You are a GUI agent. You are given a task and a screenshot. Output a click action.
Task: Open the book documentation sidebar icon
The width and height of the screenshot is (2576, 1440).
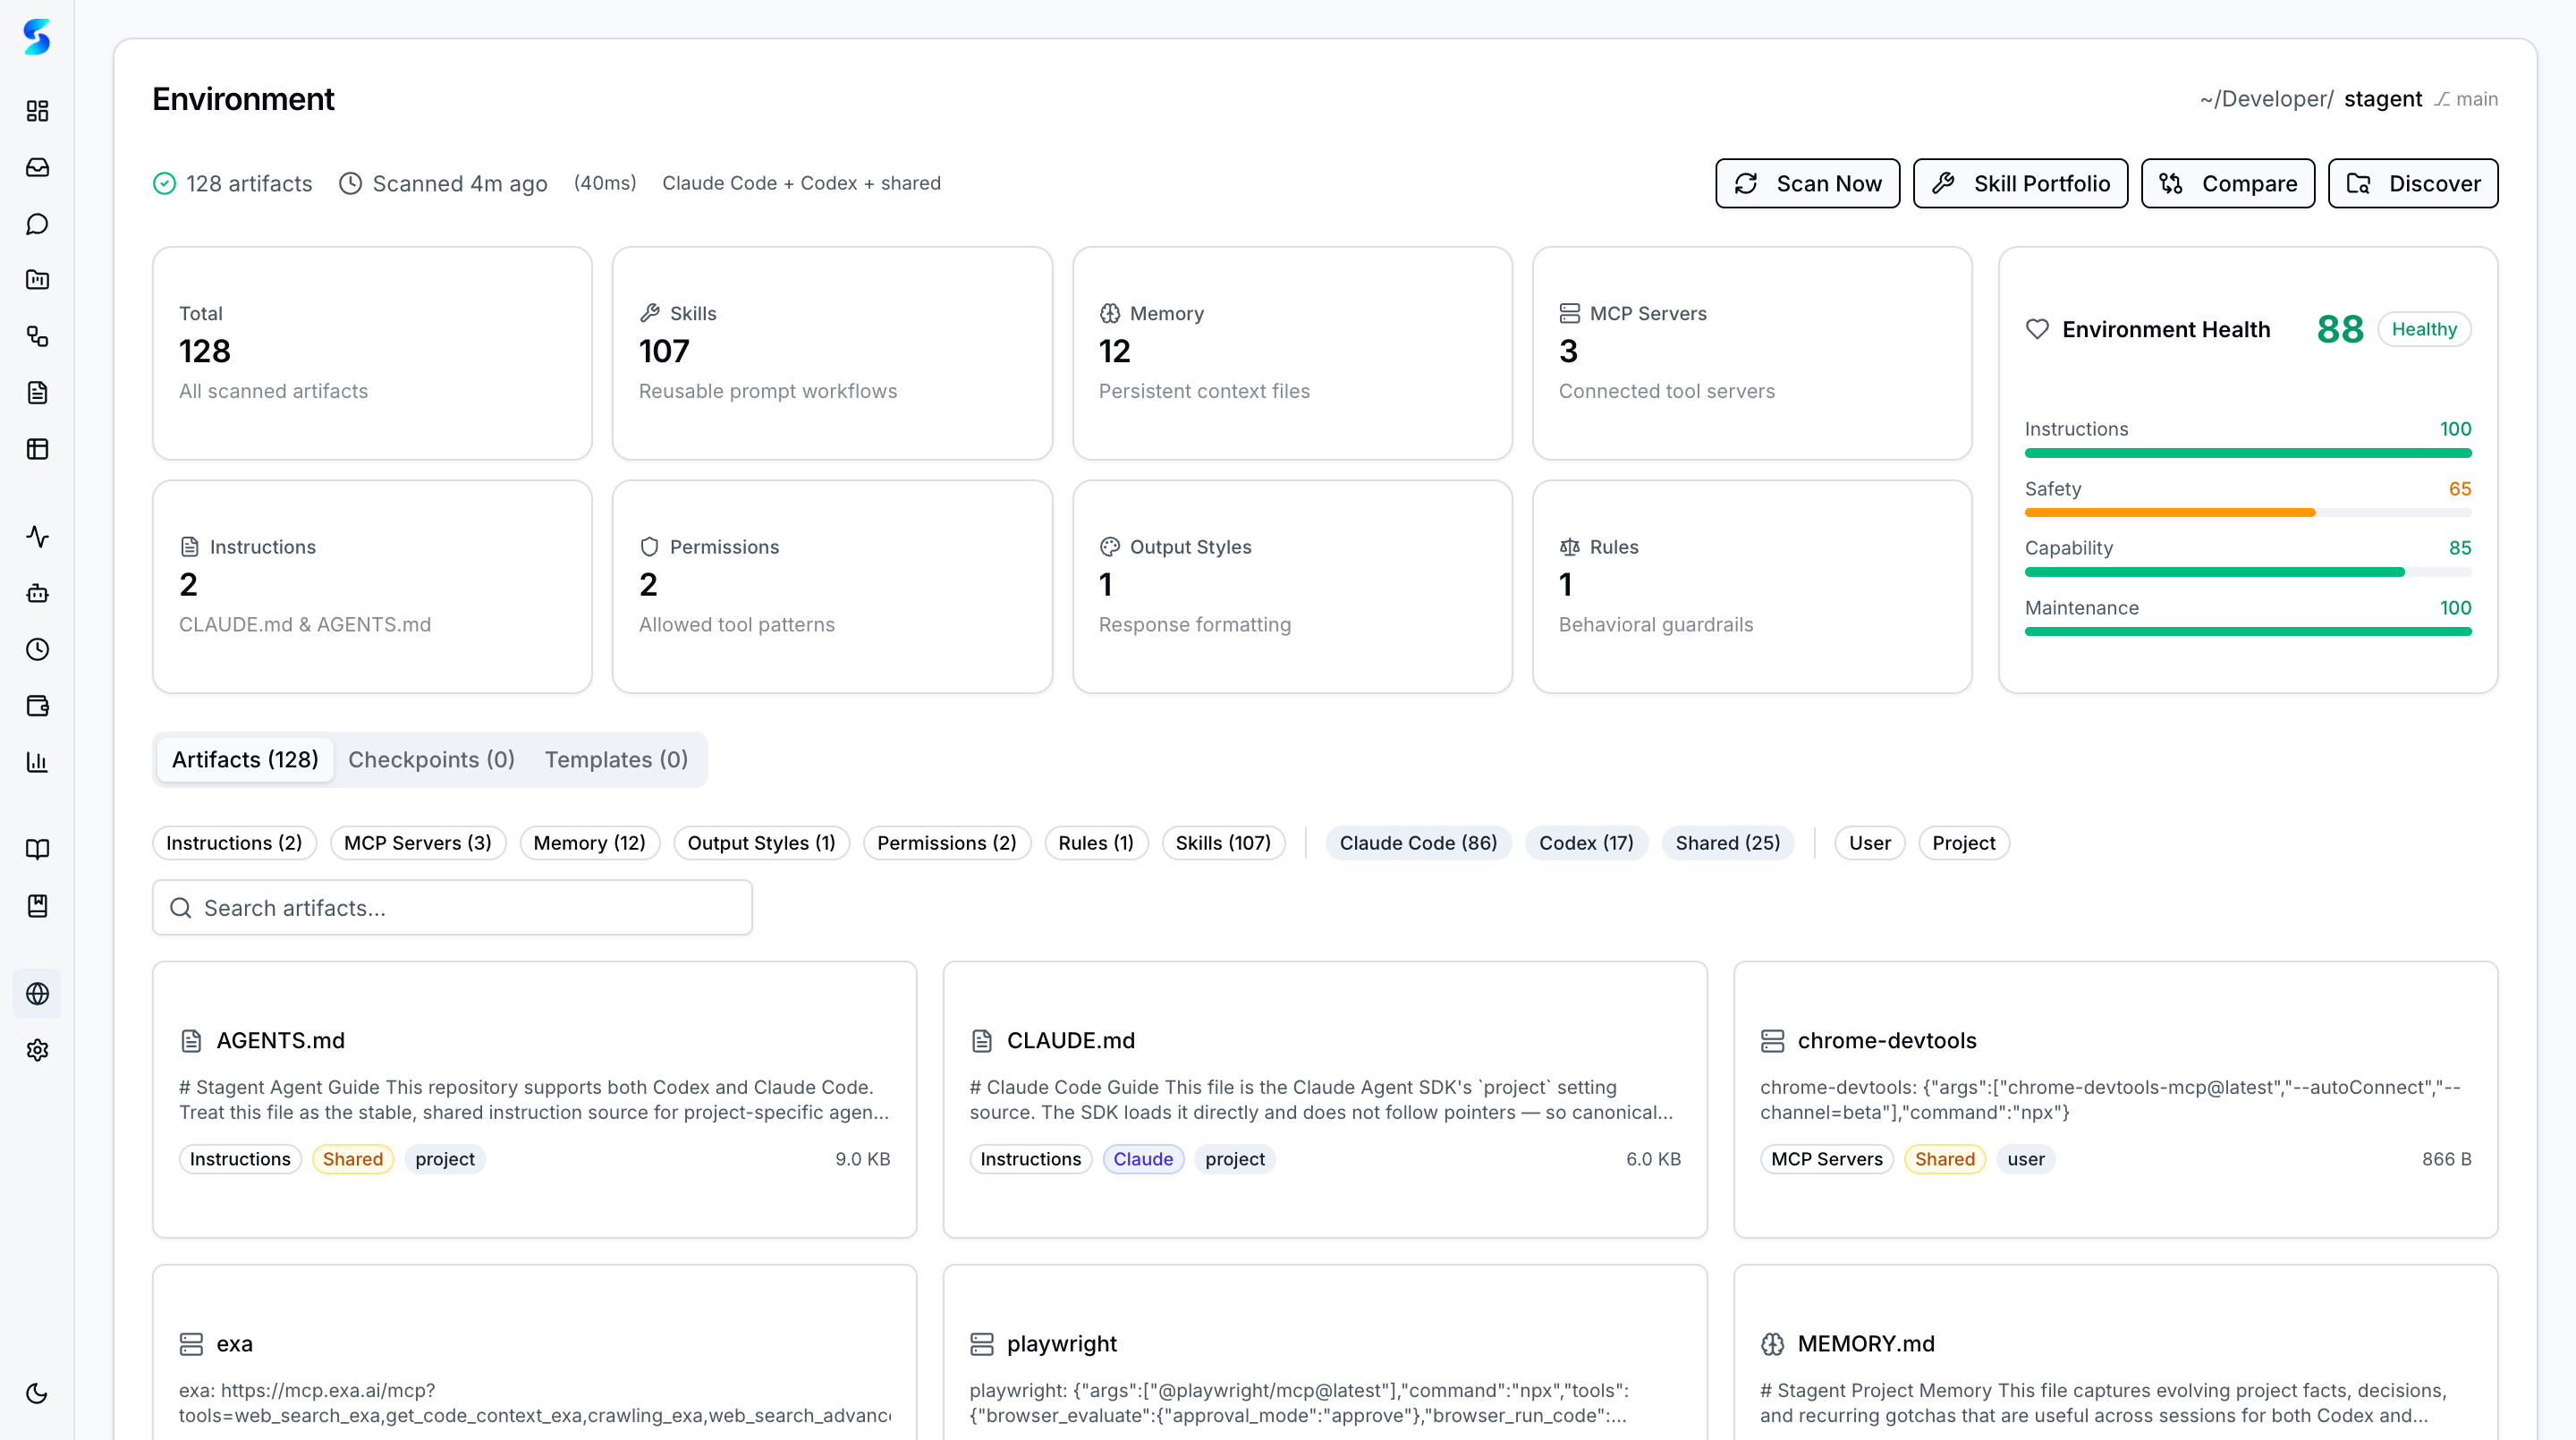pos(37,849)
